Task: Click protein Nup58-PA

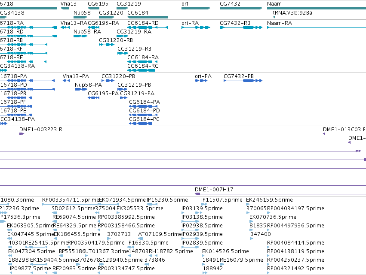Action: click(81, 89)
